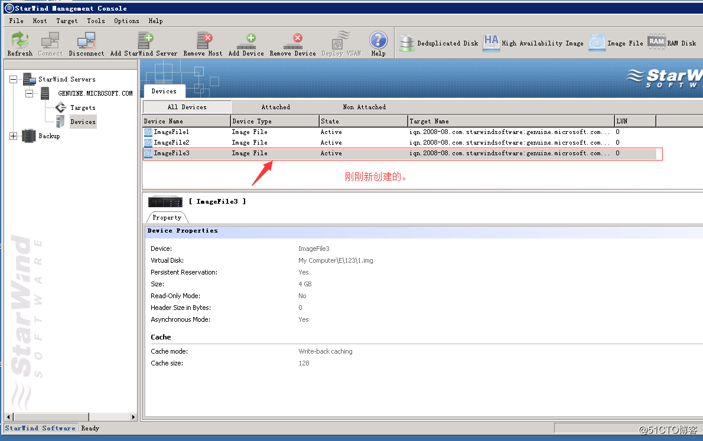
Task: Click the StarWind Servers tree icon
Action: click(x=30, y=79)
